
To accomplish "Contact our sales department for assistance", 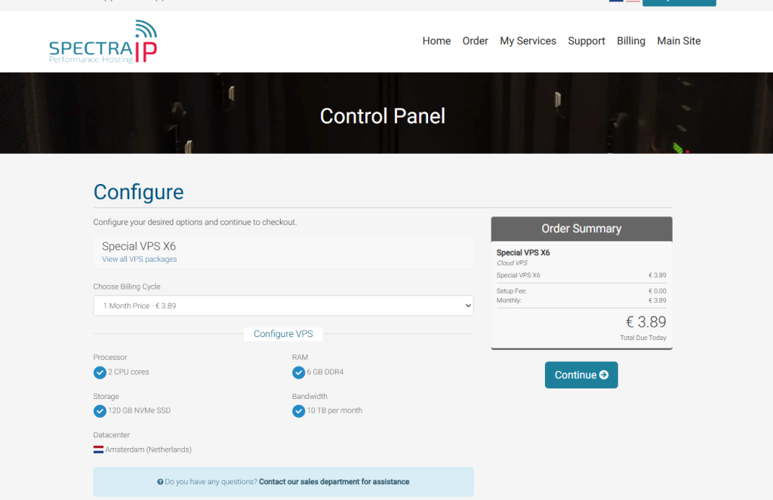I will [334, 482].
